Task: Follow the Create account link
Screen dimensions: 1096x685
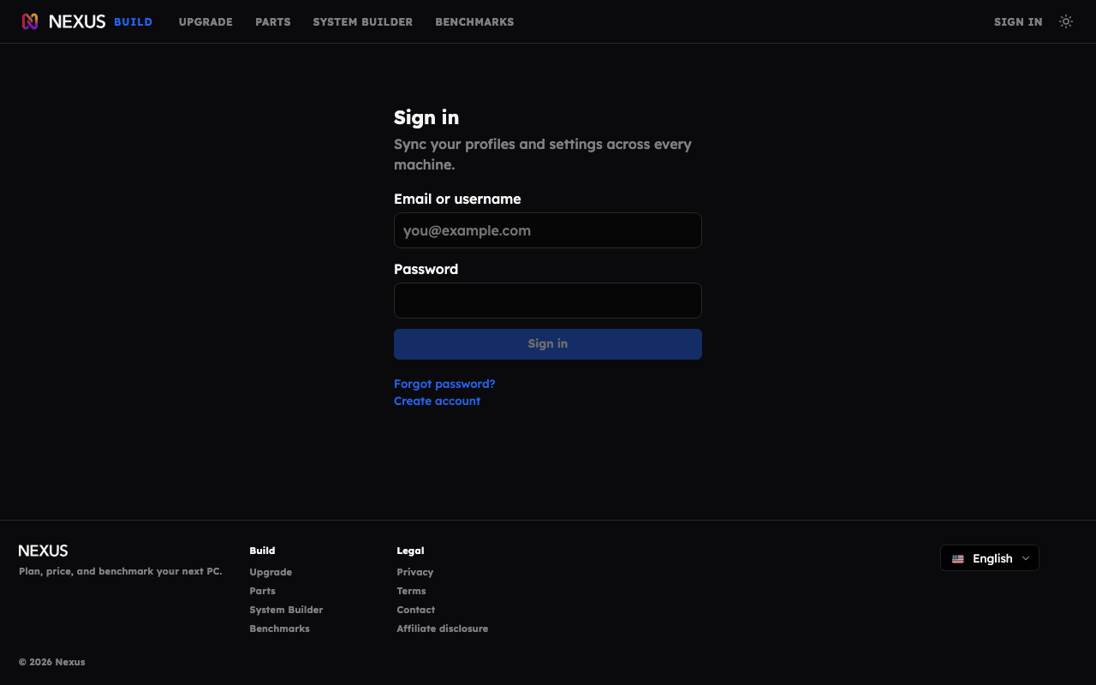Action: point(437,401)
